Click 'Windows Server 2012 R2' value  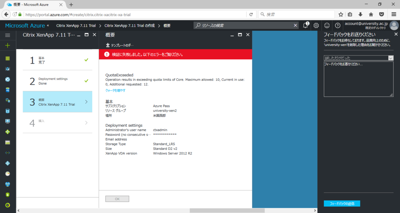[172, 153]
